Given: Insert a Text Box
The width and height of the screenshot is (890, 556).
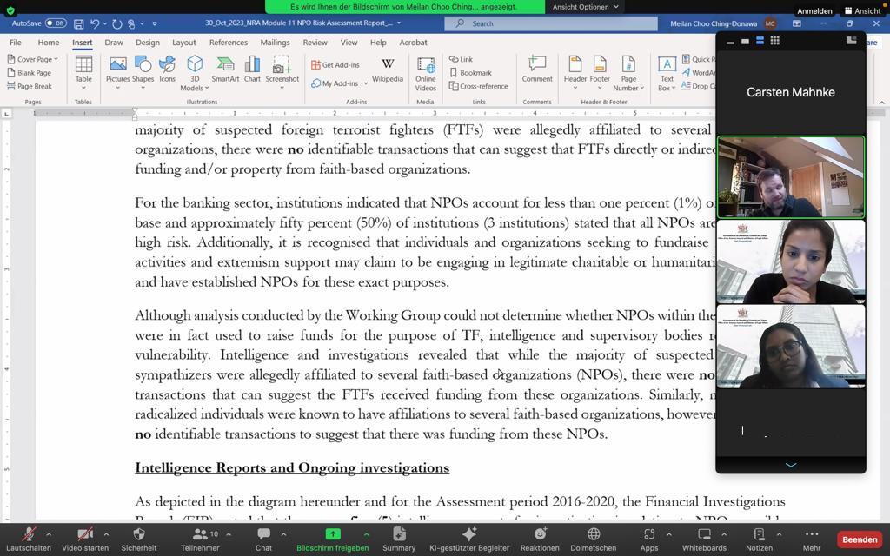Looking at the screenshot, I should [667, 73].
